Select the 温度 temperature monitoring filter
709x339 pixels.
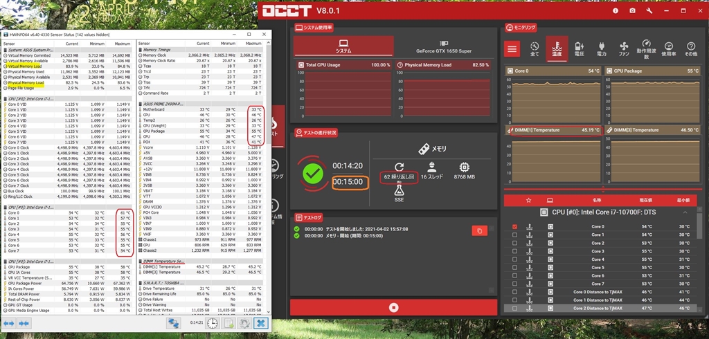[x=557, y=49]
